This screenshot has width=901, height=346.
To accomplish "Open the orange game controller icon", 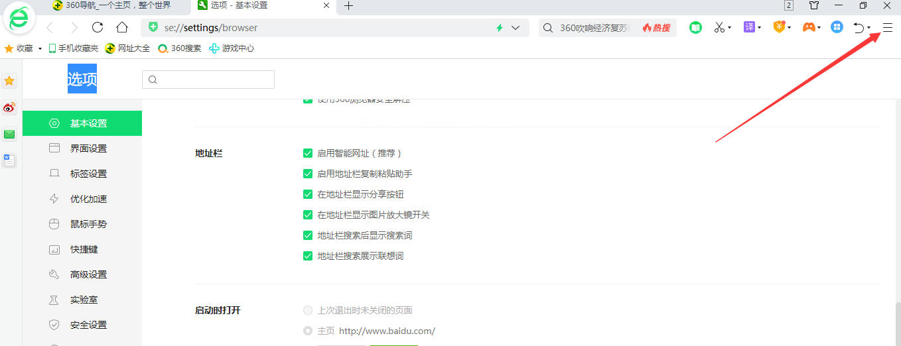I will [809, 28].
